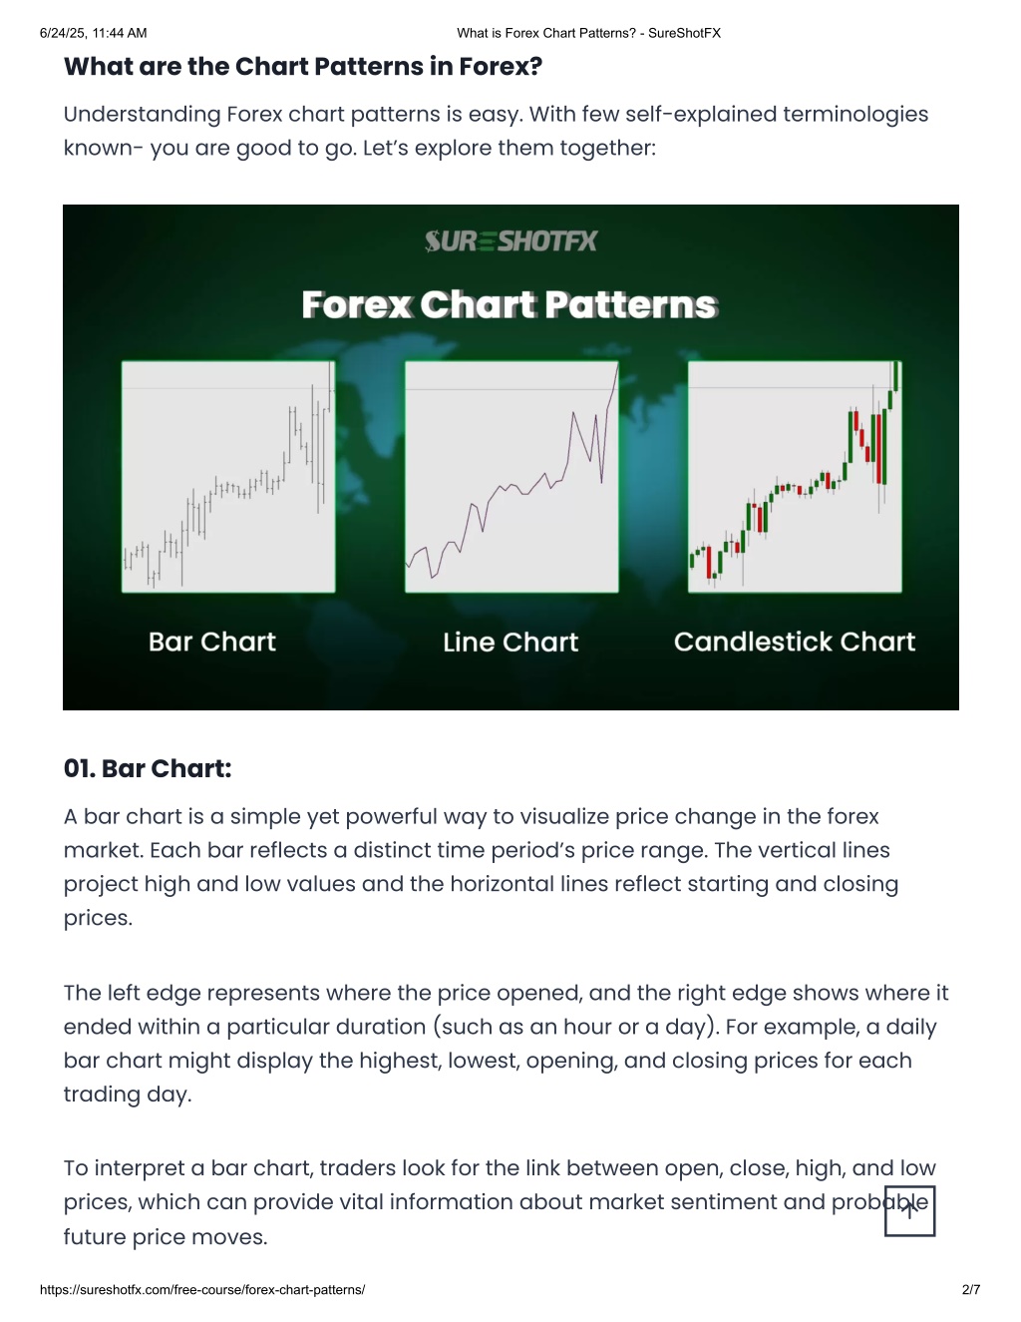This screenshot has height=1322, width=1021.
Task: Select the Line Chart thumbnail image
Action: tap(511, 477)
